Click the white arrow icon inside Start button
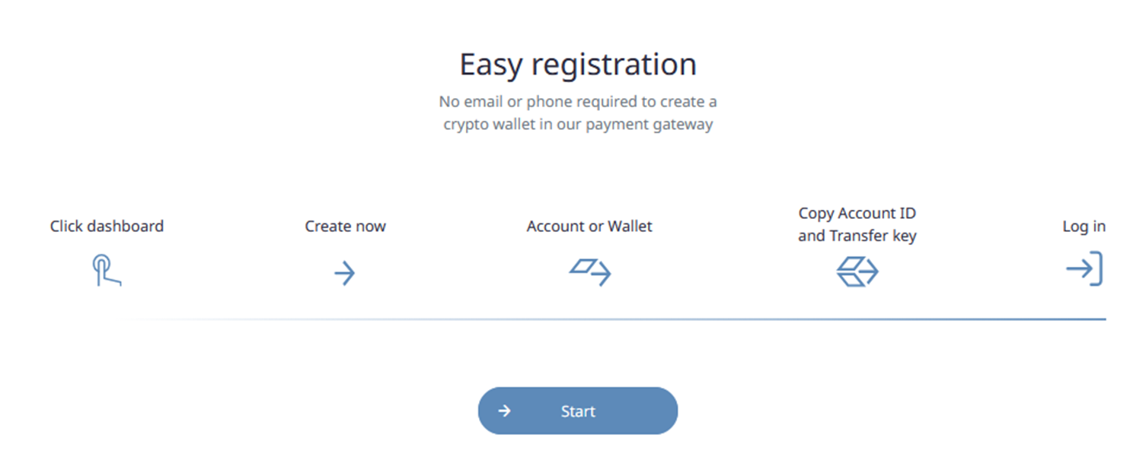Viewport: 1130px width, 463px height. point(504,411)
